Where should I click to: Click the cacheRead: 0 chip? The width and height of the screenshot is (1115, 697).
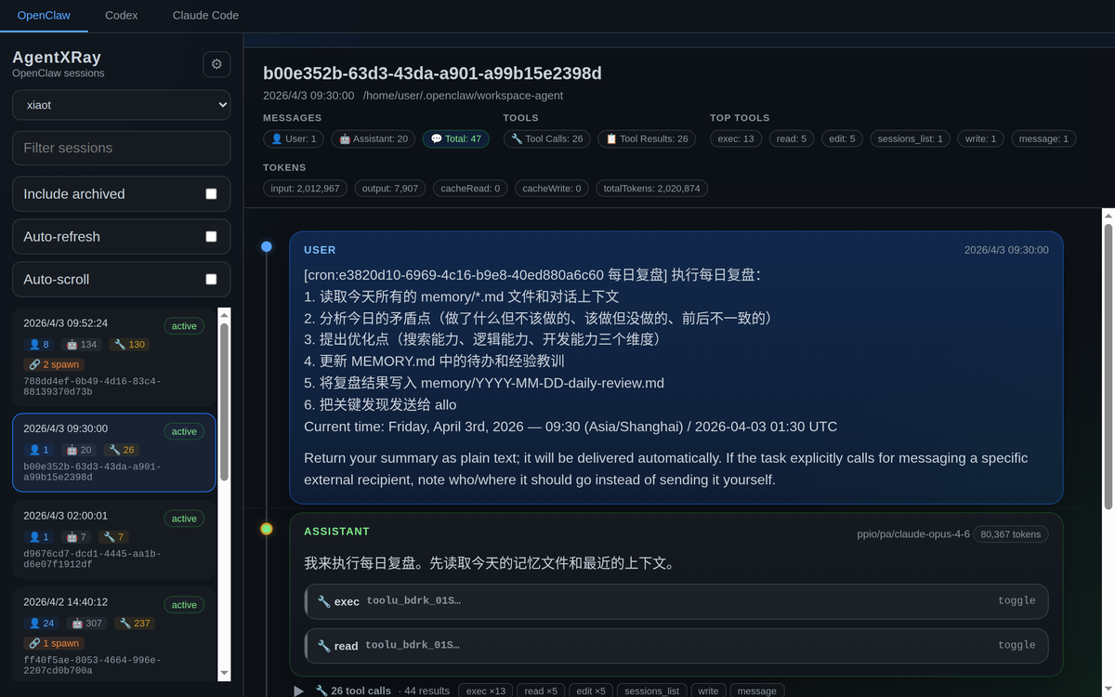(470, 189)
